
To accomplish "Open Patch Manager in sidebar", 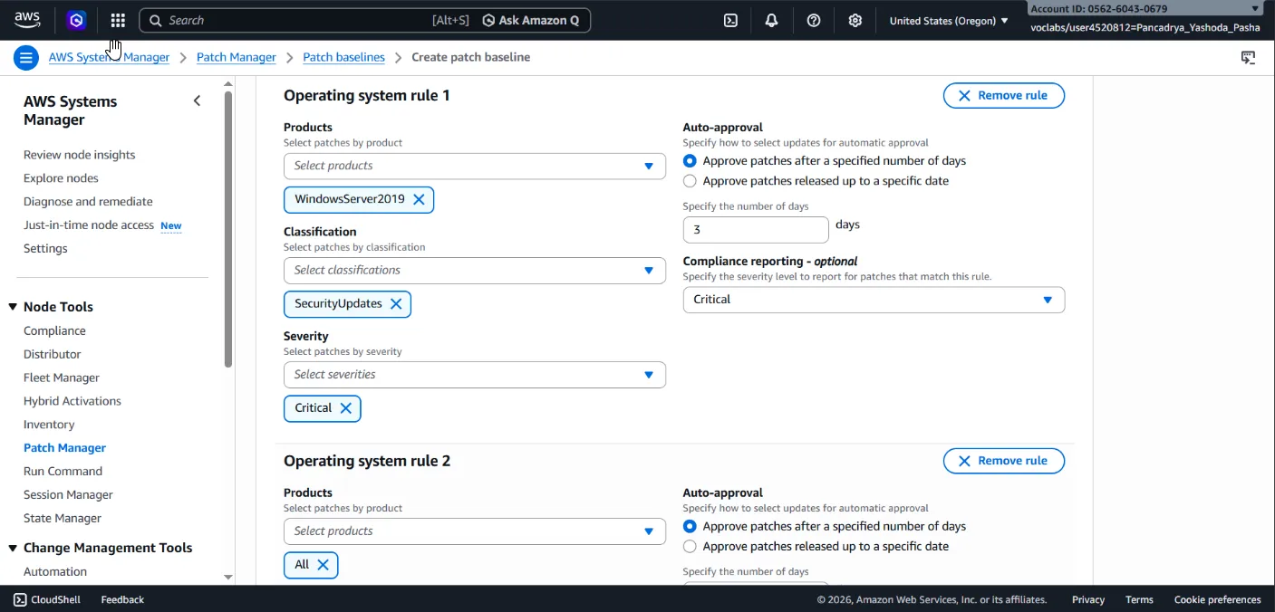I will pos(64,448).
